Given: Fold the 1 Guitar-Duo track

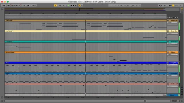Looking at the screenshot, I should [x=168, y=20].
